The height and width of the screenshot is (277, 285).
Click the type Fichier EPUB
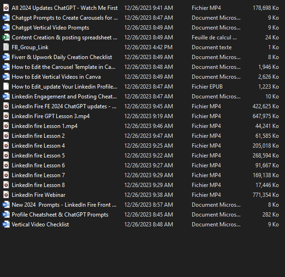click(207, 87)
